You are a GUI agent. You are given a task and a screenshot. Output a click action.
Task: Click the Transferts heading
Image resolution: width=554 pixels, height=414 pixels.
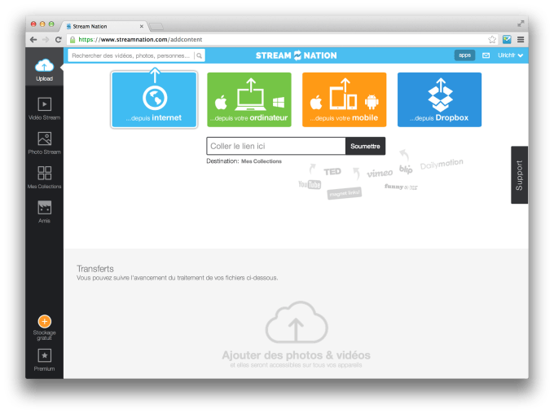coord(95,269)
